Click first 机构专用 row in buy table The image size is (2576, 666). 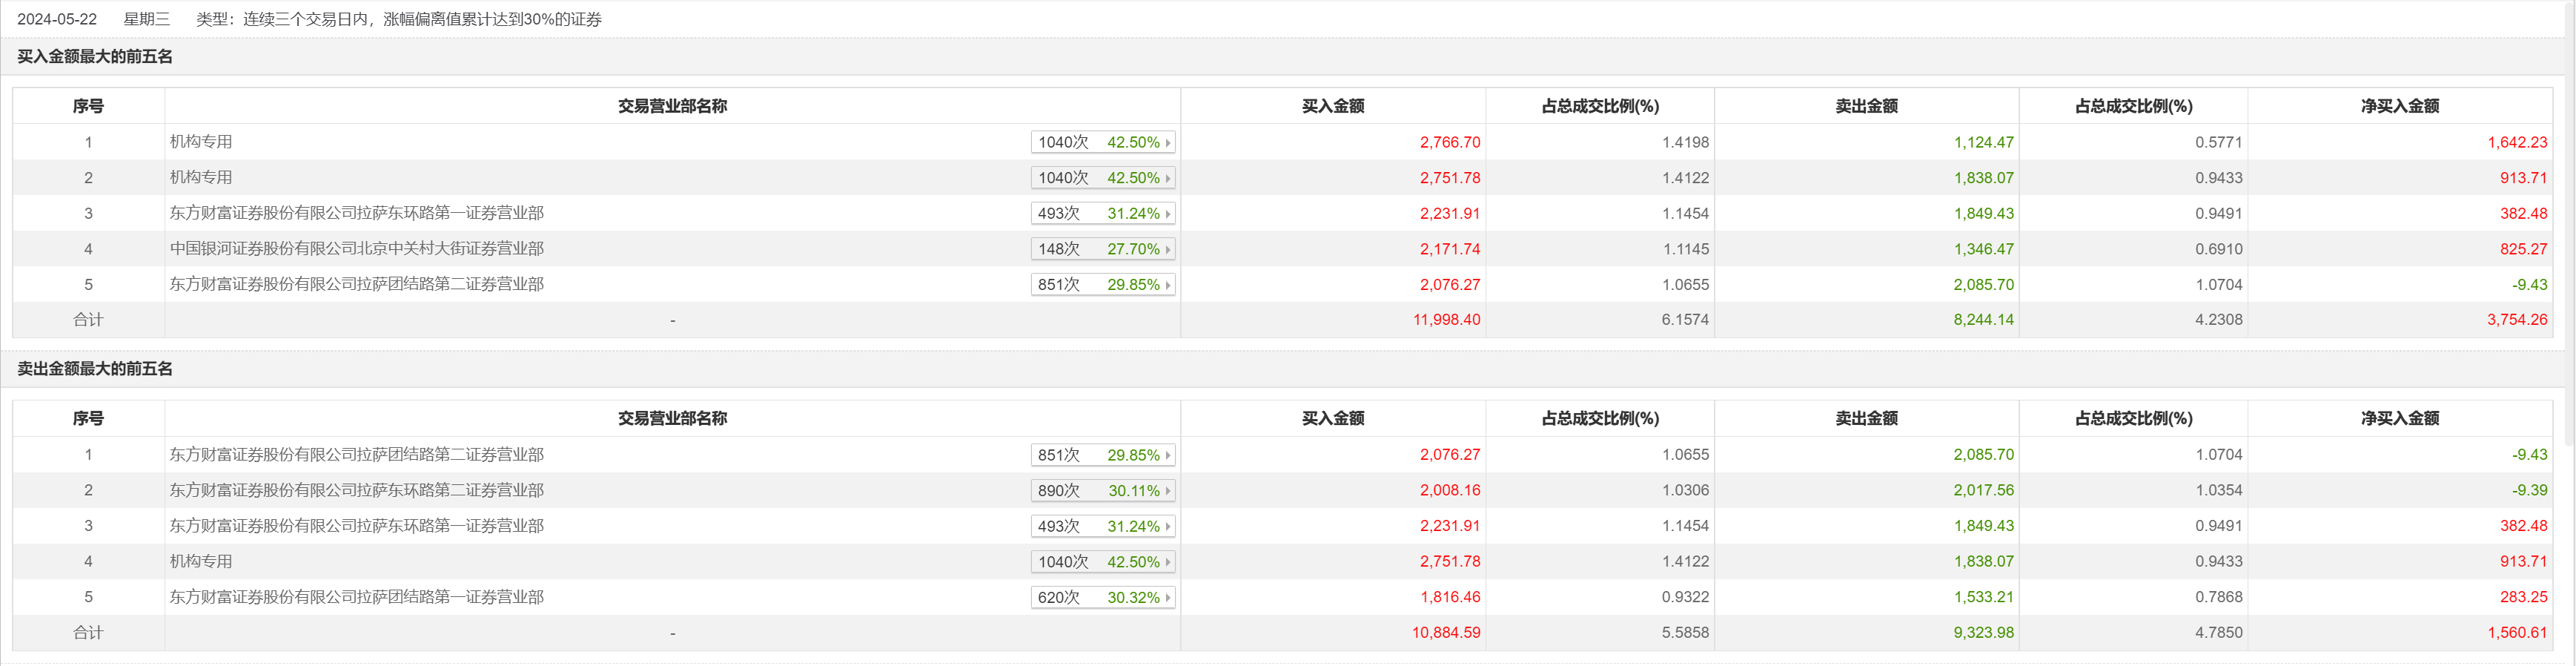[201, 142]
